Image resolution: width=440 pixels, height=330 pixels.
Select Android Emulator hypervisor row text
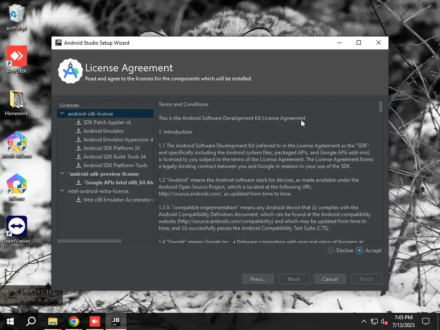coord(118,140)
